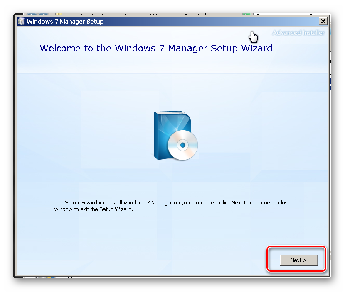
Task: Expand the dropdown arrow after Full
Action: click(x=211, y=15)
